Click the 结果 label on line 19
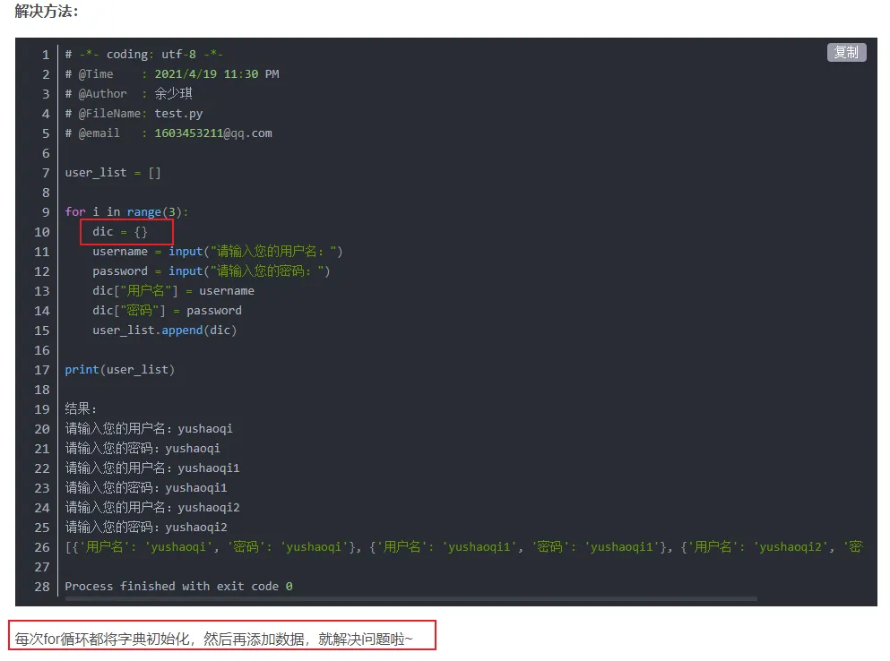890x661 pixels. 81,408
